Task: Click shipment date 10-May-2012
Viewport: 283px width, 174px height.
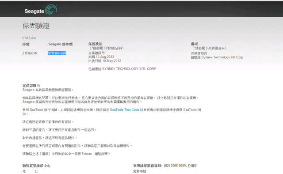Action: pos(111,61)
